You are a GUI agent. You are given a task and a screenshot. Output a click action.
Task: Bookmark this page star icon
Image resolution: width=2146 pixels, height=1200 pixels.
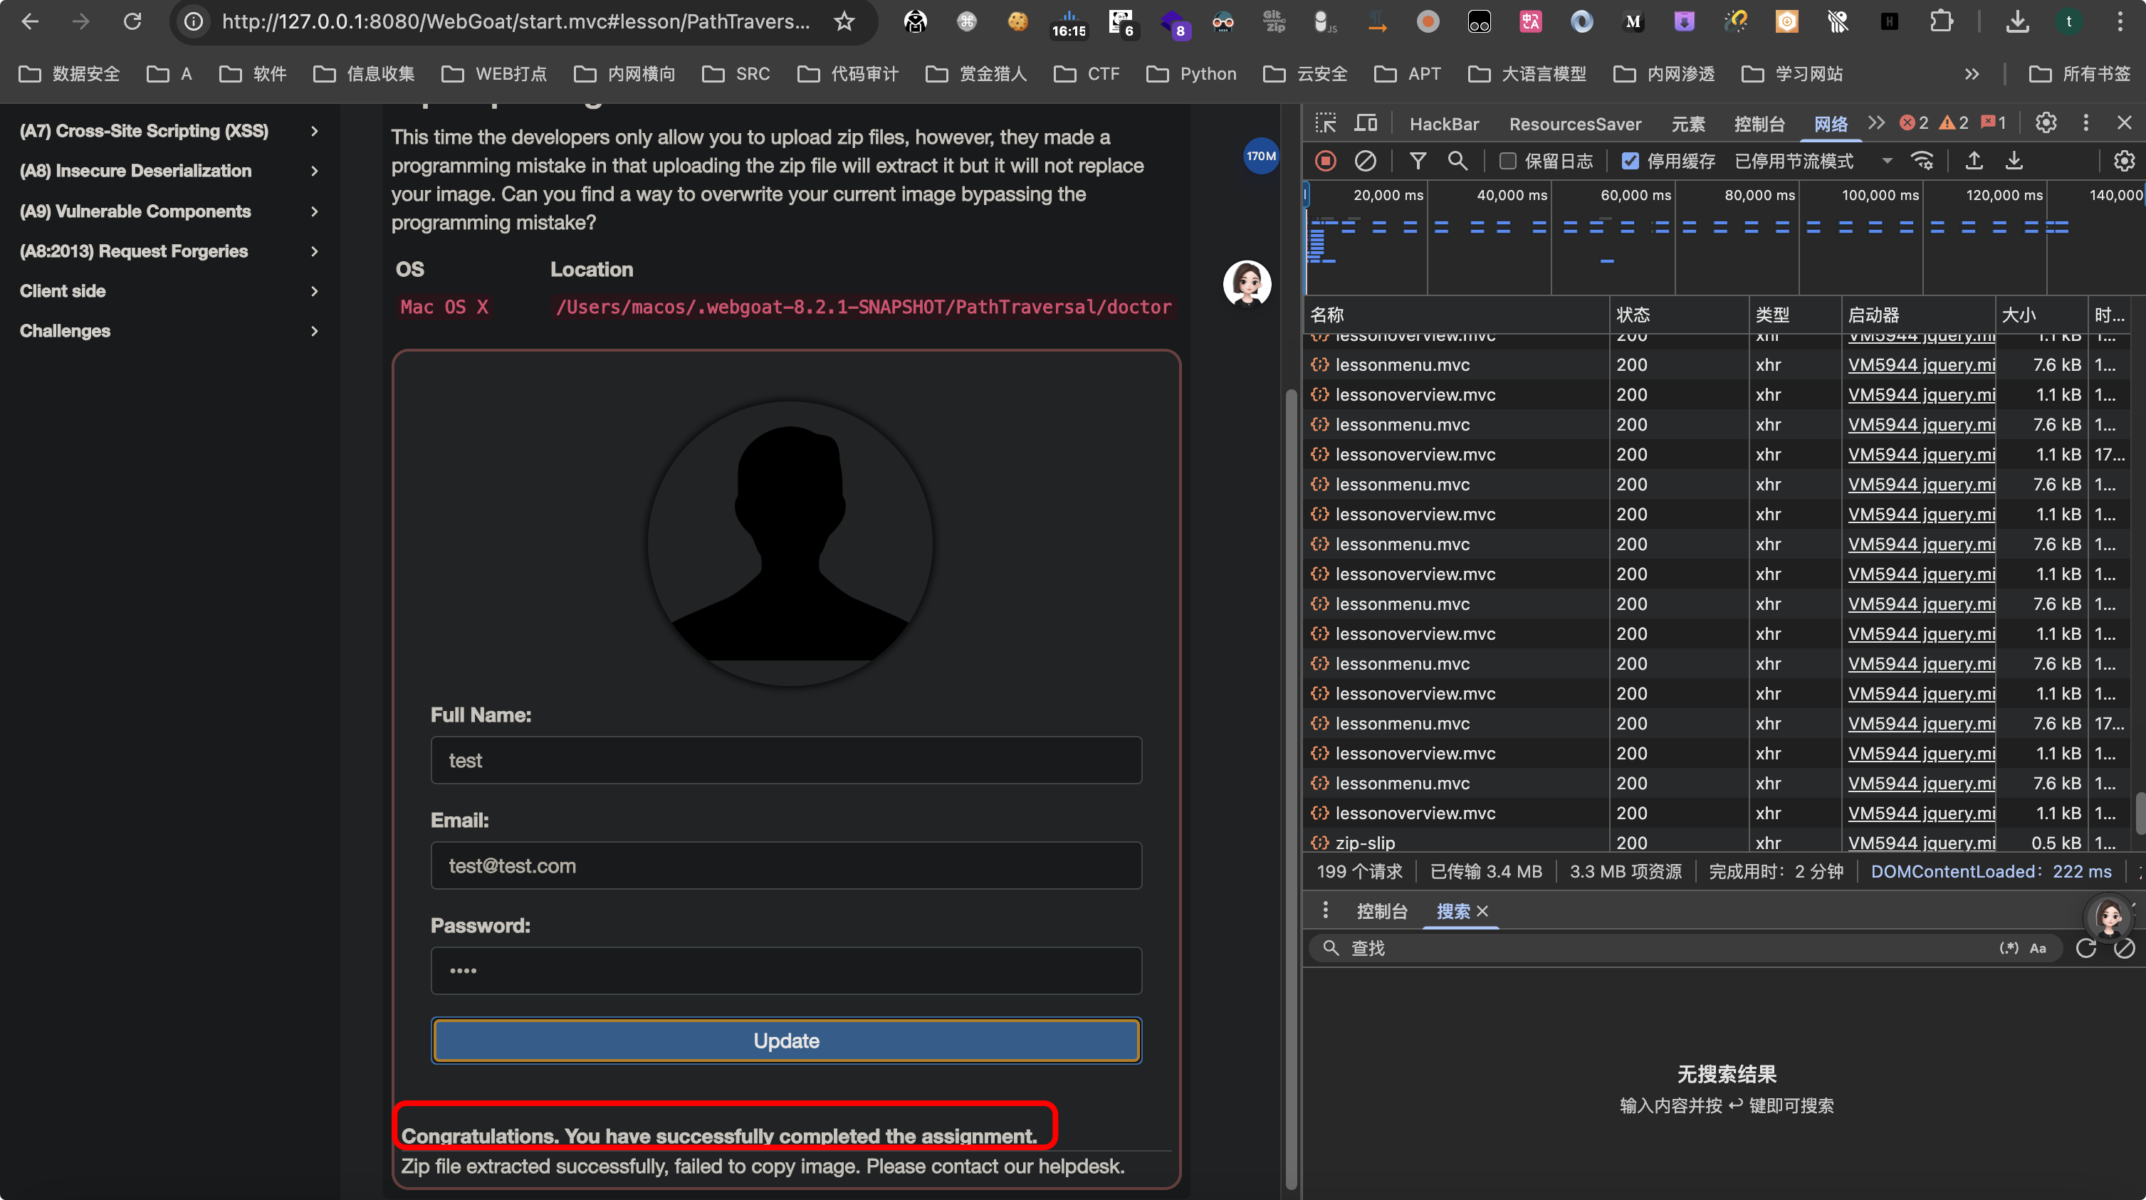844,21
